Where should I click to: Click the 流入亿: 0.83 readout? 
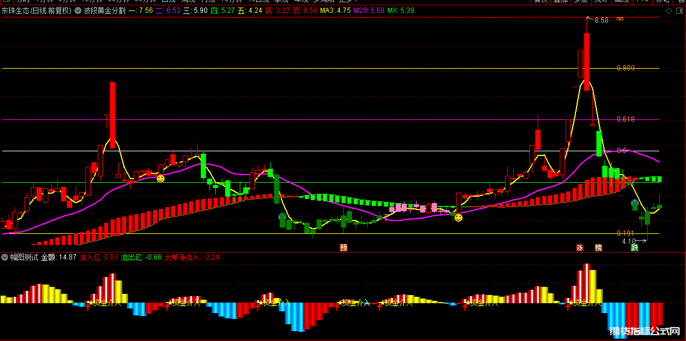point(99,257)
